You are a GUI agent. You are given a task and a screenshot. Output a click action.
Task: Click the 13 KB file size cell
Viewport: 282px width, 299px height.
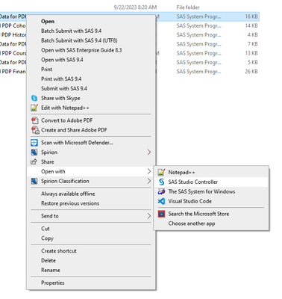coord(251,53)
